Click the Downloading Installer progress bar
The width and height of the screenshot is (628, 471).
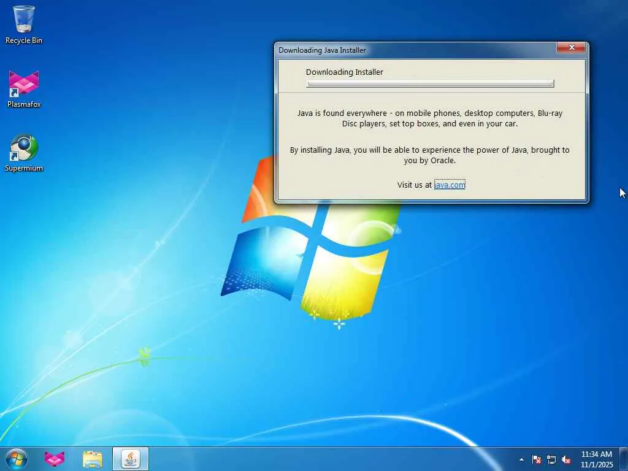[430, 83]
